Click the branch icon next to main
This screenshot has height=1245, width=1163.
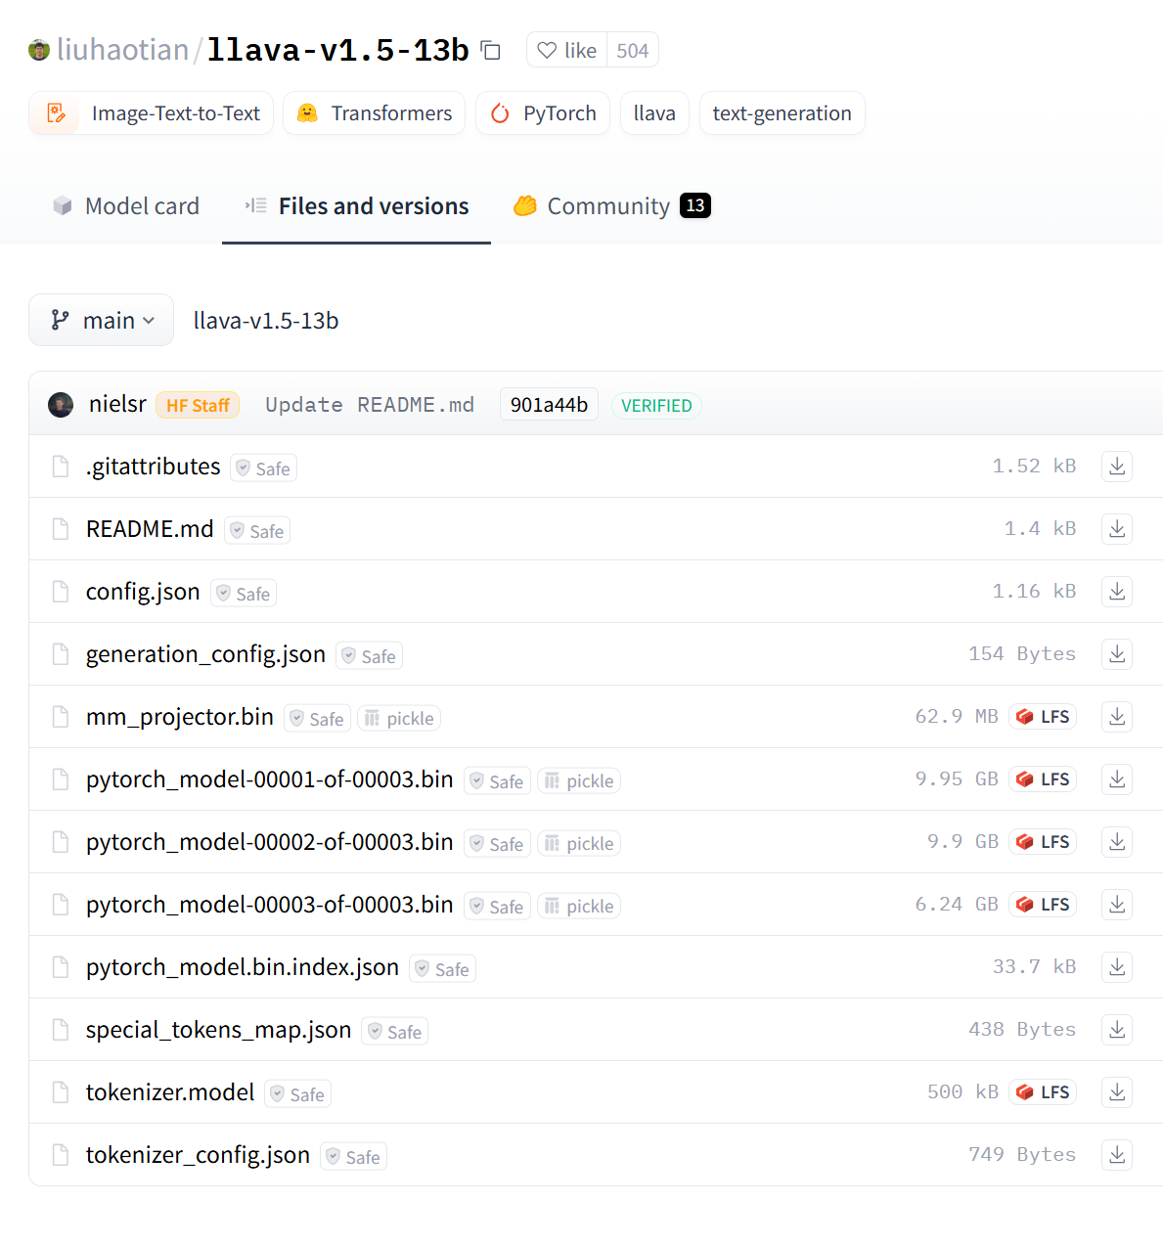pyautogui.click(x=61, y=320)
